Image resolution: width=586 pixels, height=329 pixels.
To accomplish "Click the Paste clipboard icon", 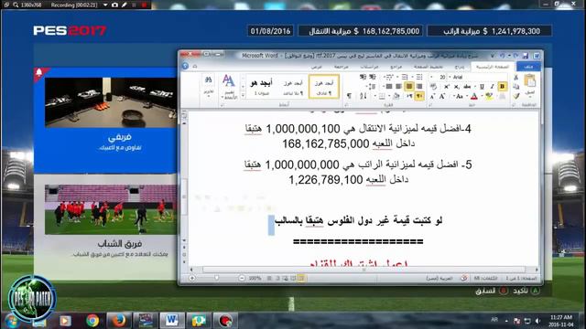I will click(x=529, y=80).
